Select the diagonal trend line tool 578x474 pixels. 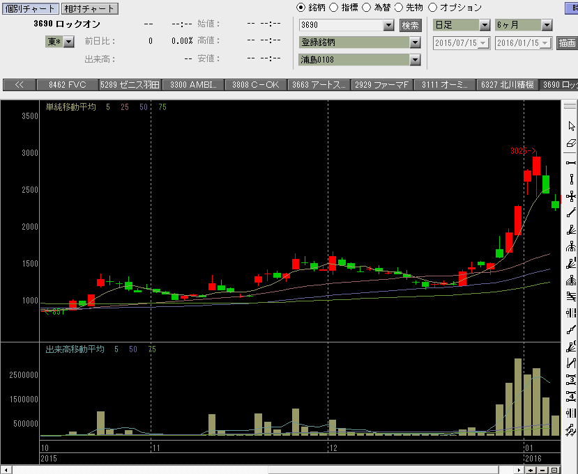point(571,213)
